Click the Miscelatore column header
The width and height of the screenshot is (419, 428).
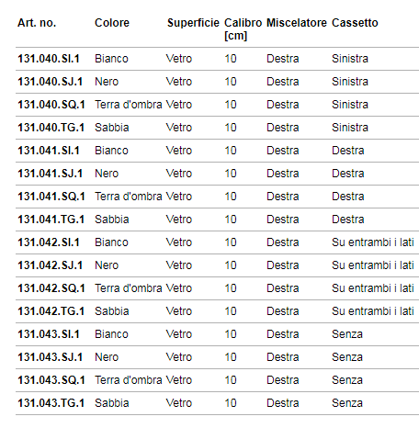click(297, 23)
